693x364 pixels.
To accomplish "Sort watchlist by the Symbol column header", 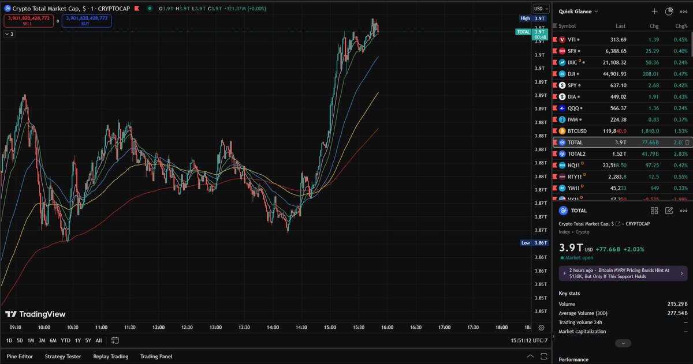I will coord(567,26).
